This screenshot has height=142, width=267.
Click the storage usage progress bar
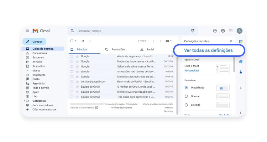[87, 104]
